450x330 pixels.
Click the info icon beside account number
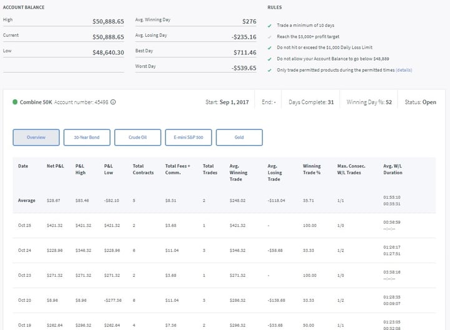coord(113,102)
